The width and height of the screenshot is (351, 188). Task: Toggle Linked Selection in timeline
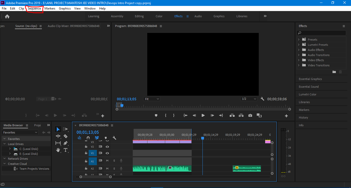(x=97, y=138)
